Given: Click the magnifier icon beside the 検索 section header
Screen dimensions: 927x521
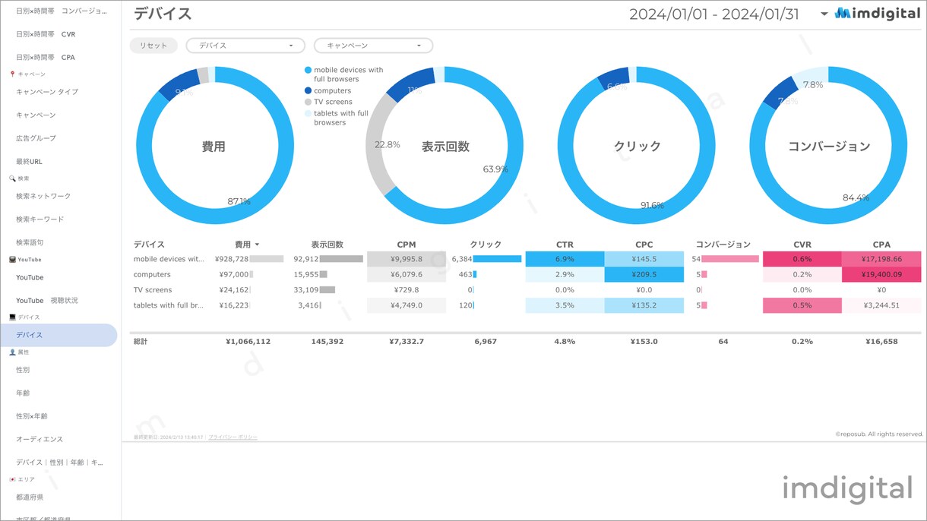Looking at the screenshot, I should click(x=12, y=178).
